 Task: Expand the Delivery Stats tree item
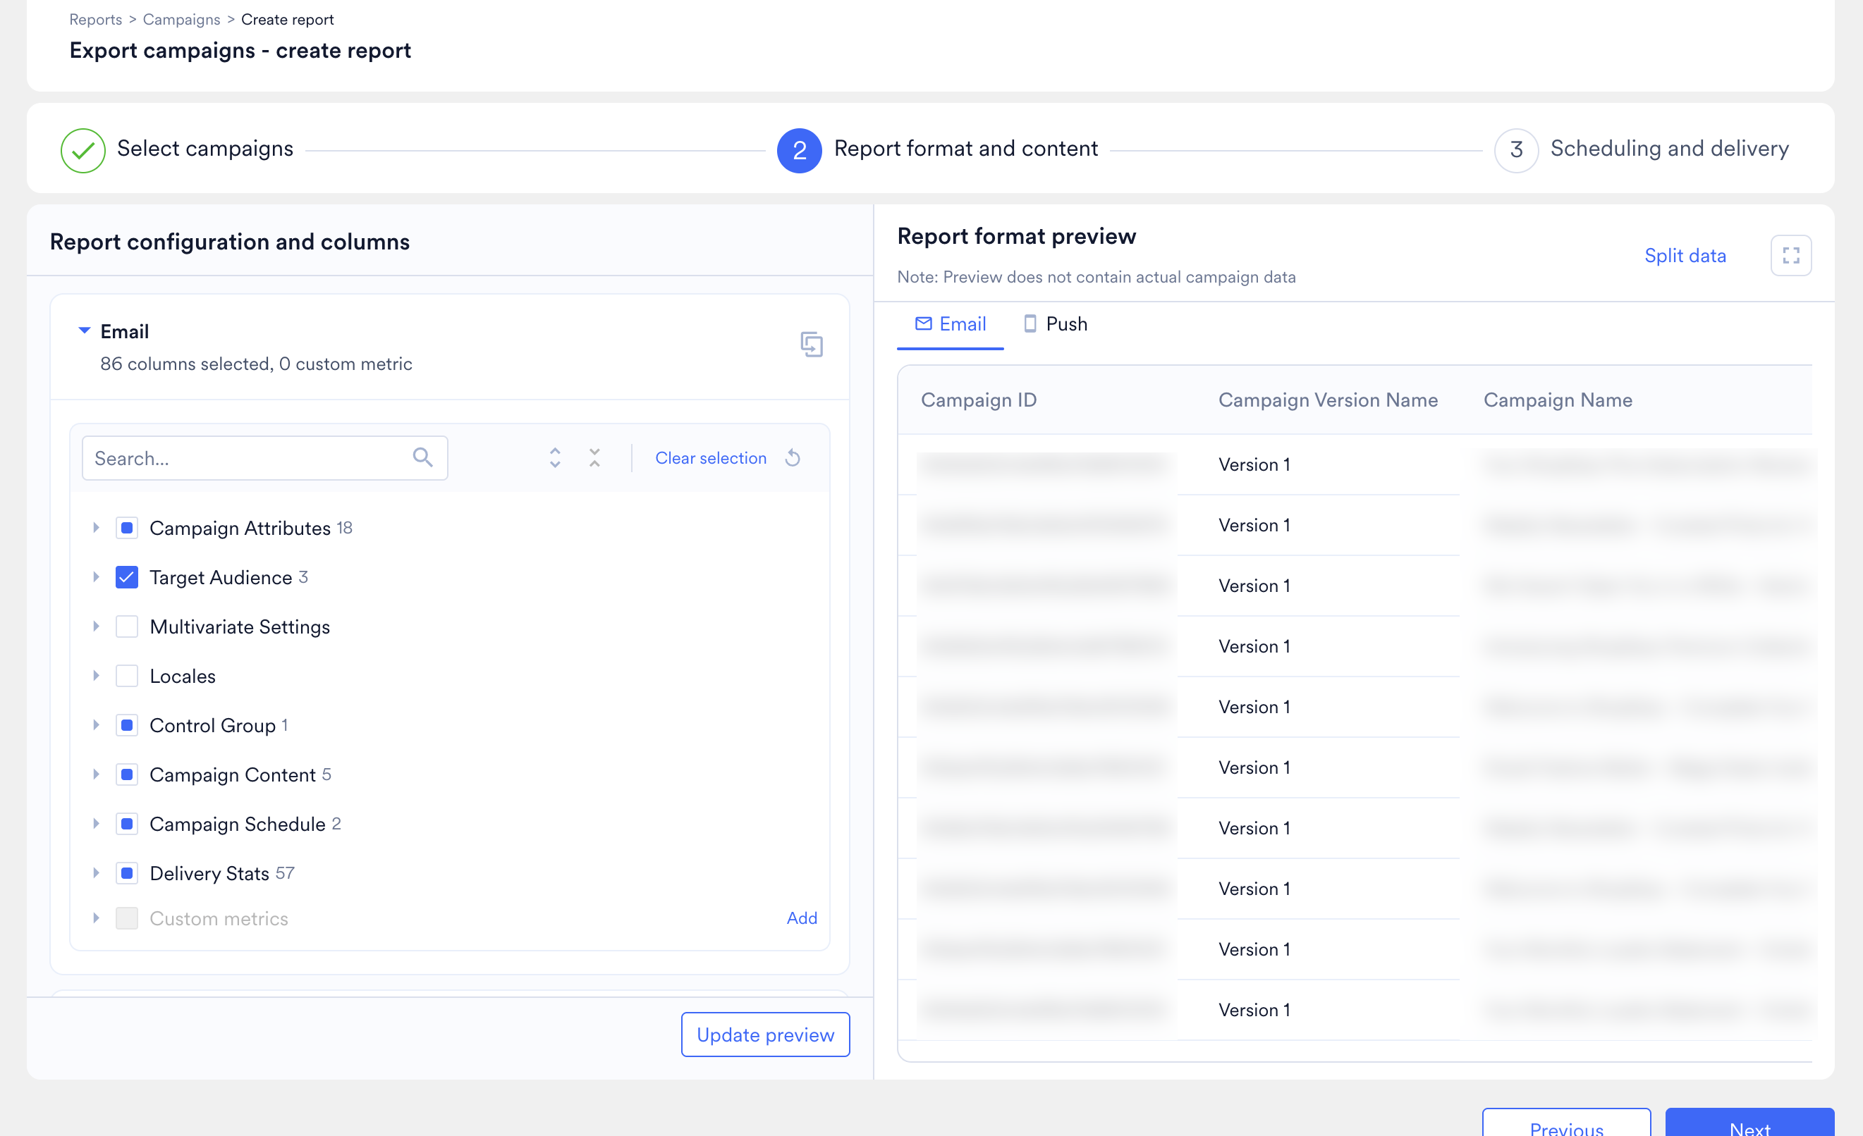96,873
